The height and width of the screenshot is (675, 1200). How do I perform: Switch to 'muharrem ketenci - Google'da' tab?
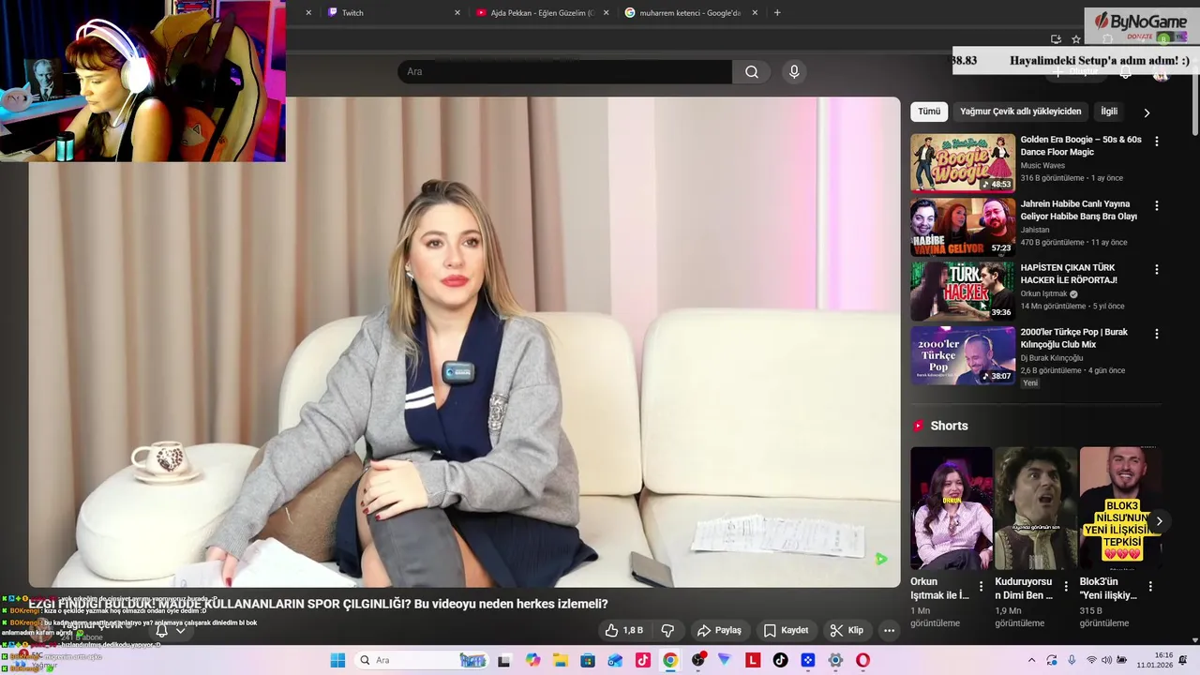click(691, 13)
